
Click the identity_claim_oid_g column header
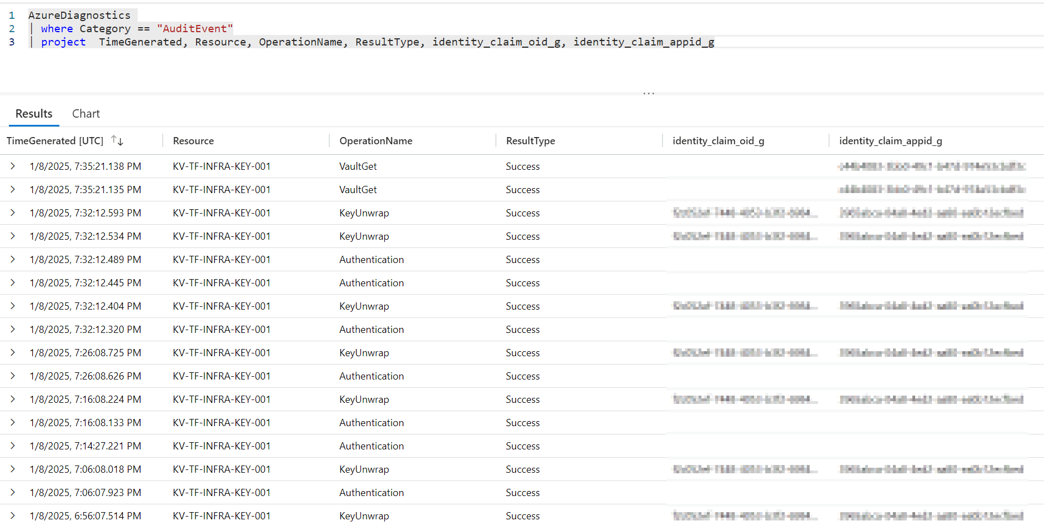click(718, 141)
